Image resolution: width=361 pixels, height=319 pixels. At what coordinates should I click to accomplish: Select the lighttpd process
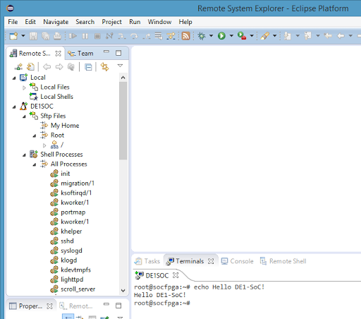point(72,279)
